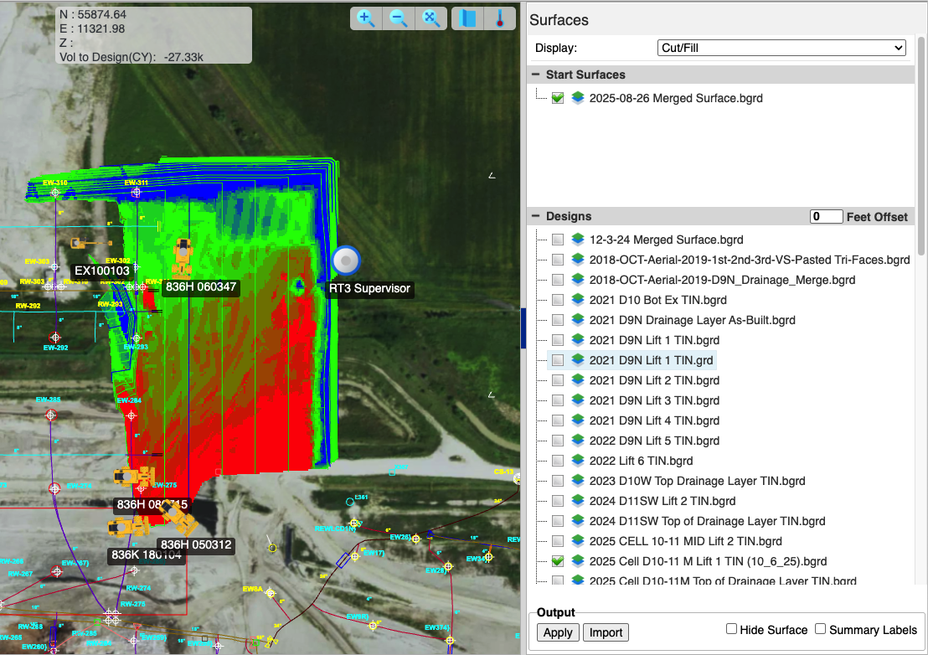Select the 836H 060347 compactor icon
Image resolution: width=928 pixels, height=655 pixels.
coord(183,257)
